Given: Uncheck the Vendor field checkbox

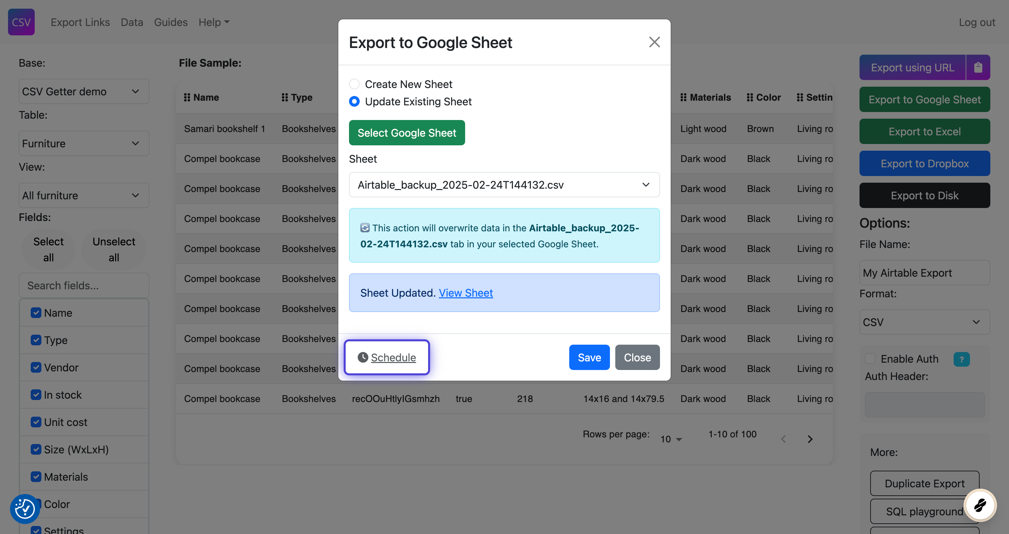Looking at the screenshot, I should coord(36,367).
